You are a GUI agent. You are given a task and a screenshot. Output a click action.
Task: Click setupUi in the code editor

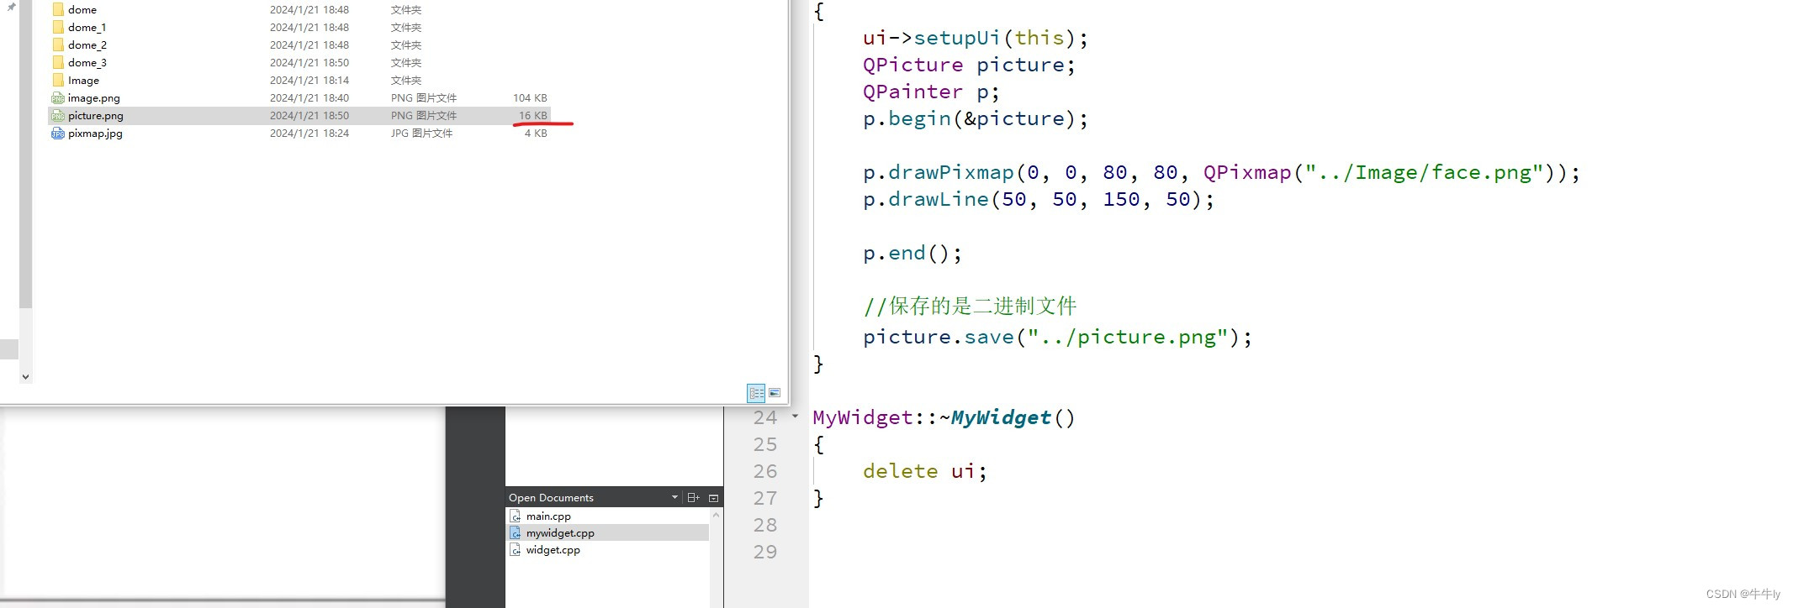pos(957,39)
